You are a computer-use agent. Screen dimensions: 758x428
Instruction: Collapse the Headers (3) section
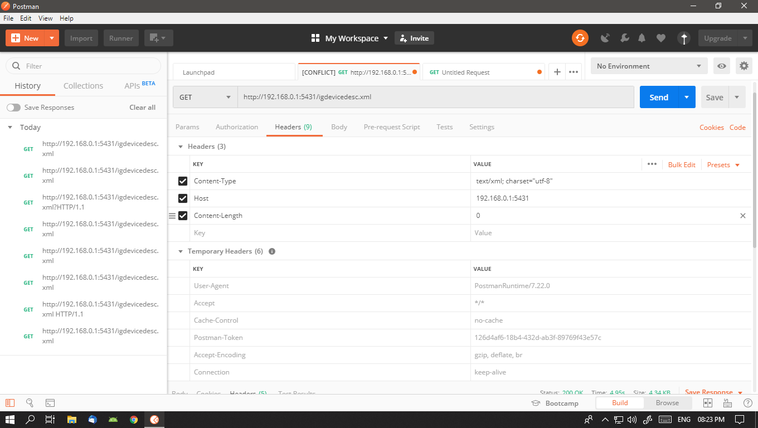tap(180, 147)
